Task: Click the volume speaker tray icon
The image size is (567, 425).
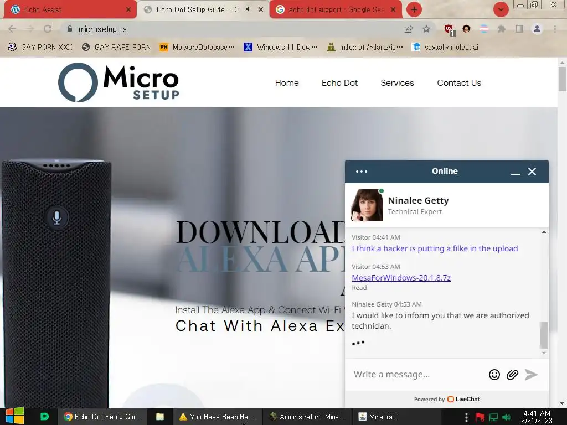Action: (506, 417)
